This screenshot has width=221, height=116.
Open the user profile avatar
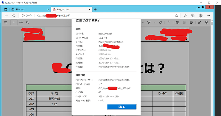pos(201,15)
